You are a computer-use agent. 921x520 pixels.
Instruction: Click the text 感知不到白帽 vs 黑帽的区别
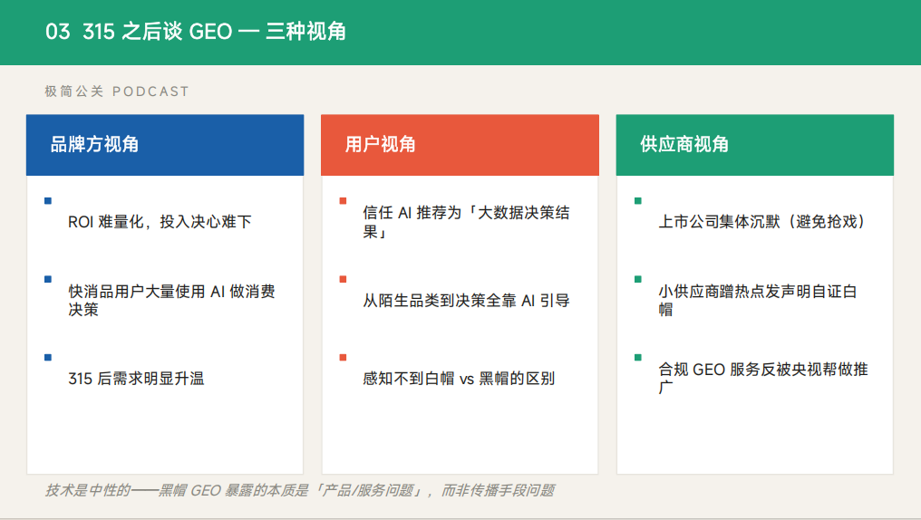pyautogui.click(x=459, y=379)
